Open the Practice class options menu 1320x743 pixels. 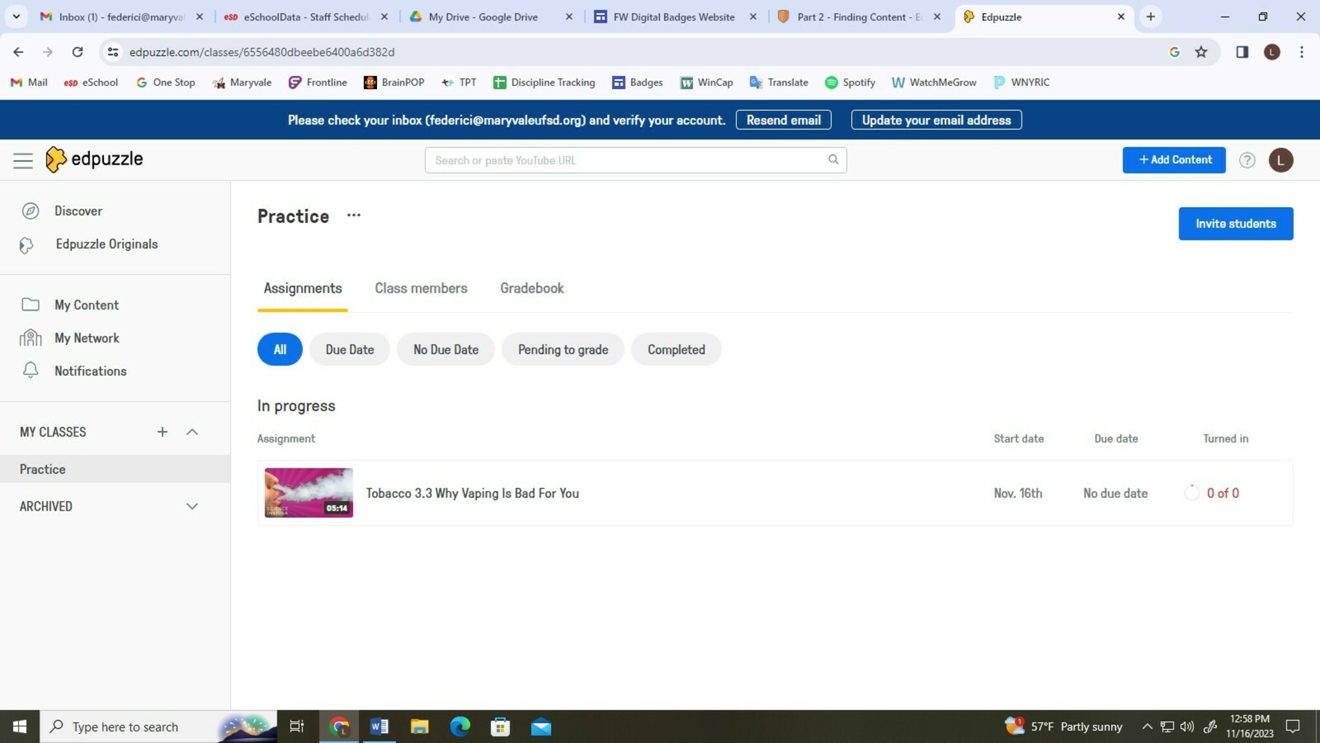353,215
